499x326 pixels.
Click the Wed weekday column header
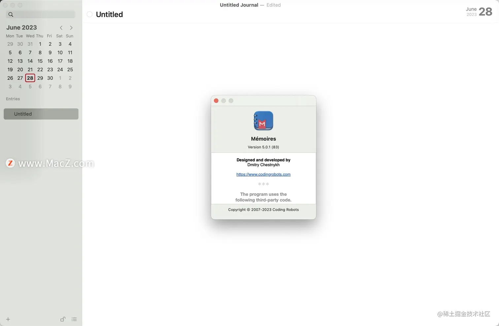point(30,36)
